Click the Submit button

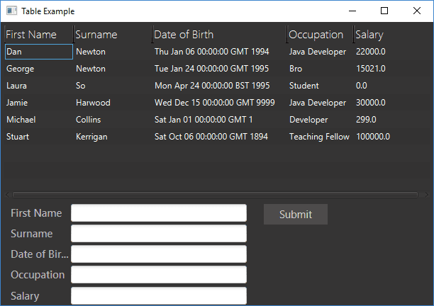point(295,215)
